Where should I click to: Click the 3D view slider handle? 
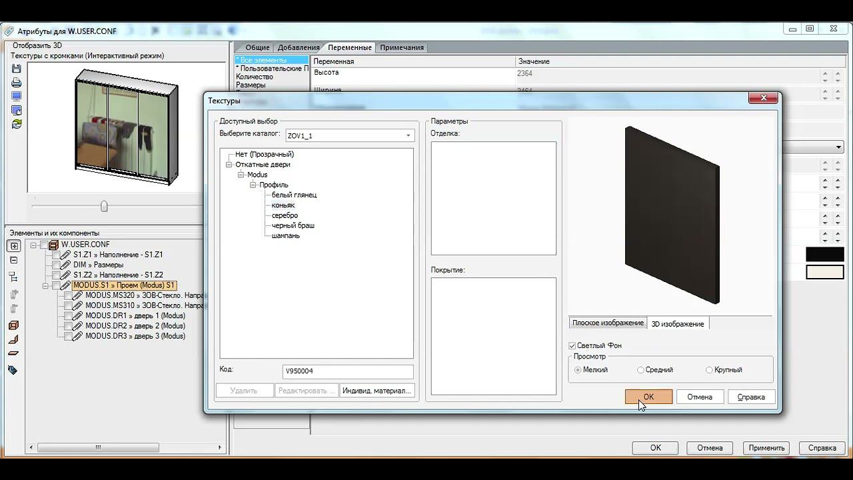pyautogui.click(x=104, y=206)
